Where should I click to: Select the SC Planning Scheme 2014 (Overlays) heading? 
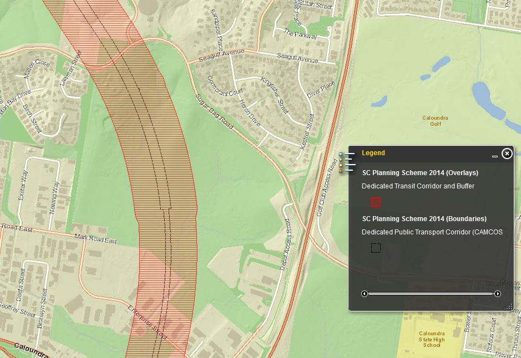coord(420,173)
